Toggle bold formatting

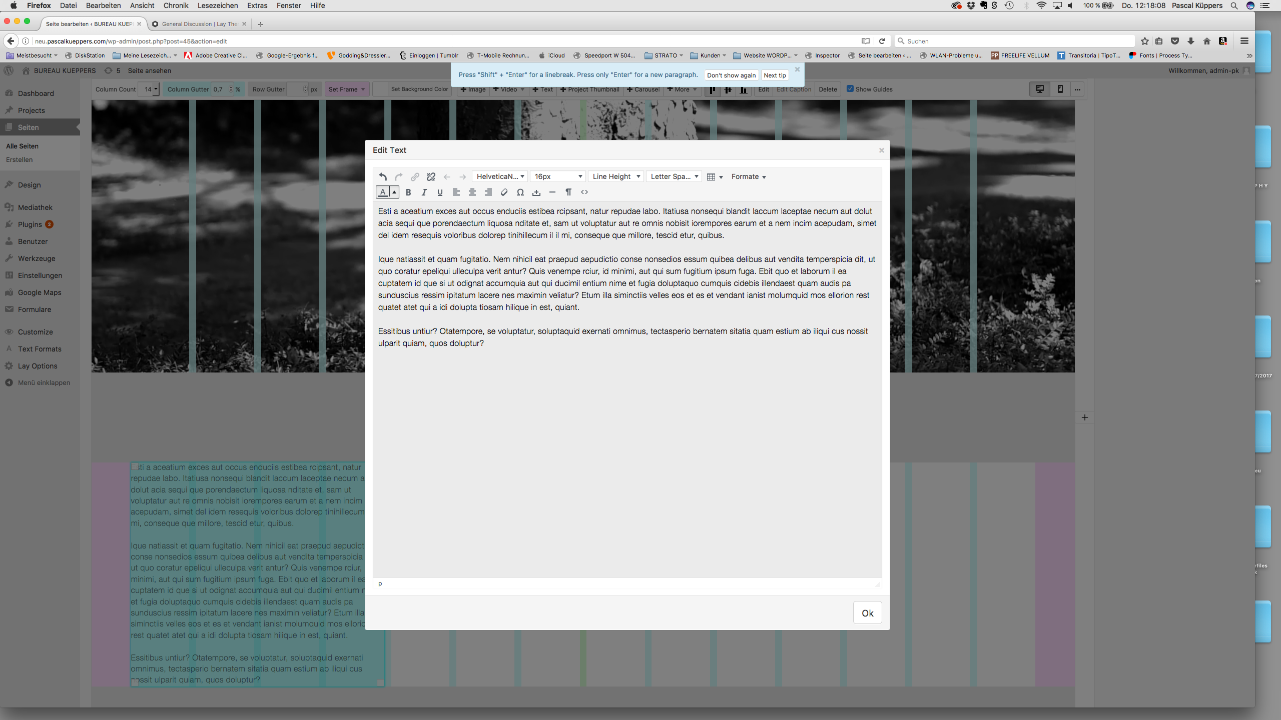click(408, 192)
